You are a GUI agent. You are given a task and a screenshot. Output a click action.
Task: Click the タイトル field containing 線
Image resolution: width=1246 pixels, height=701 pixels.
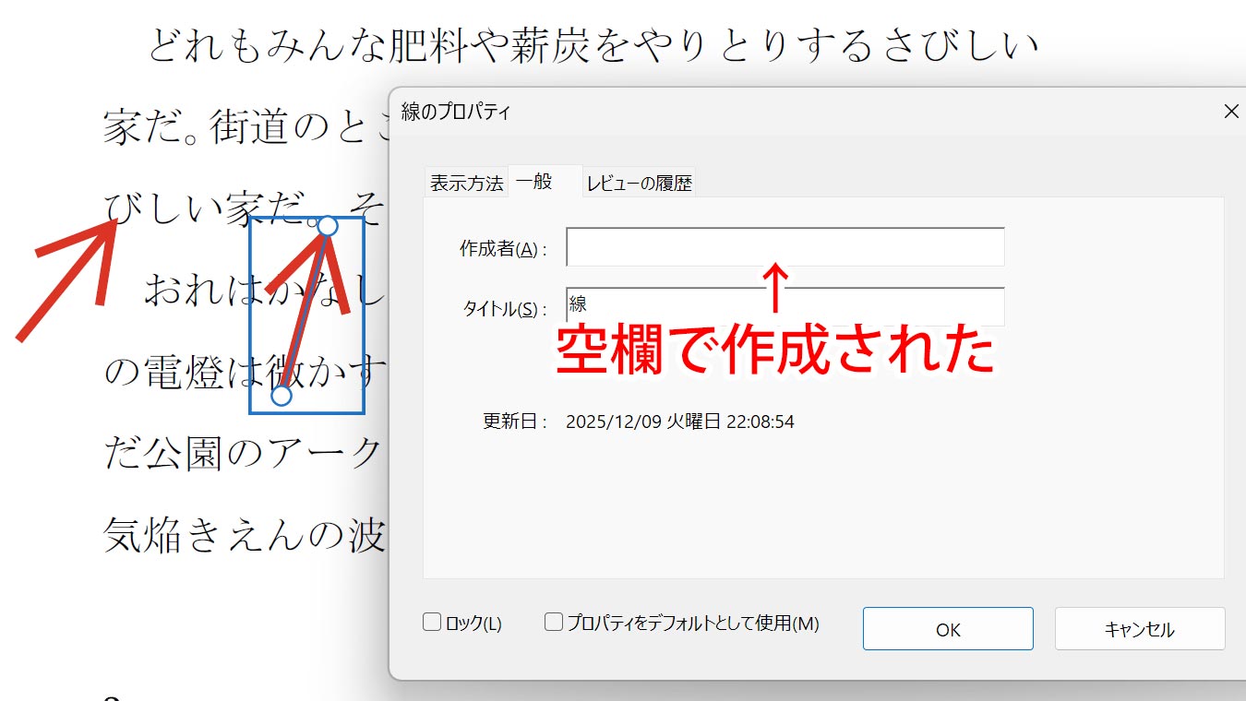pos(785,306)
